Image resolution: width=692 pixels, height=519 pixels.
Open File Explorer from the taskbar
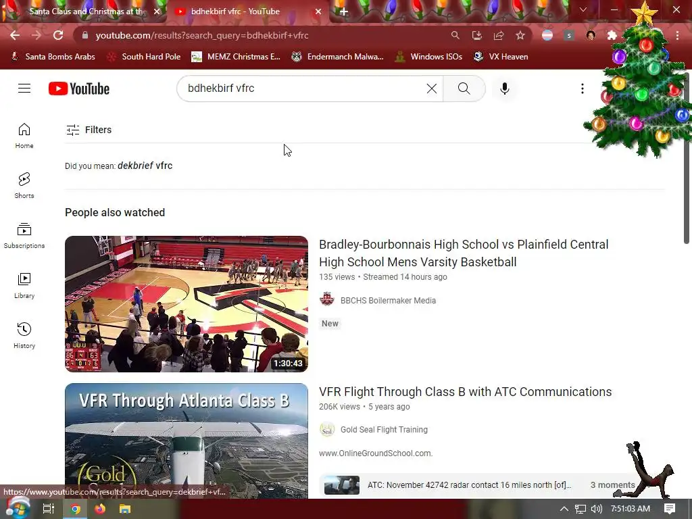pyautogui.click(x=125, y=509)
